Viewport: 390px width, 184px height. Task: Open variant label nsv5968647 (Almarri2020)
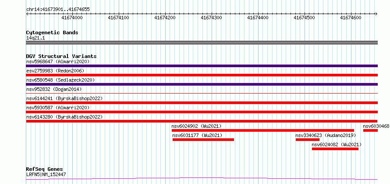point(58,61)
